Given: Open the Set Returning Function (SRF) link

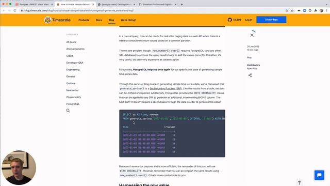Looking at the screenshot, I should point(166,88).
